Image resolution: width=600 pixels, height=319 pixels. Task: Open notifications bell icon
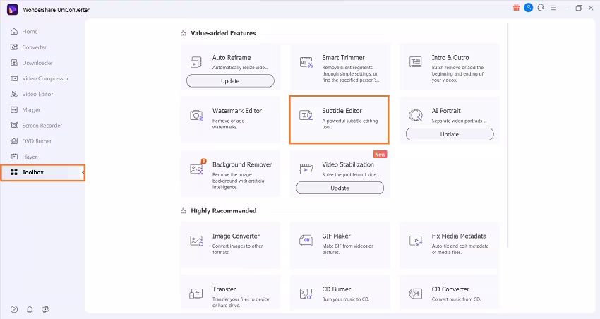[x=30, y=309]
